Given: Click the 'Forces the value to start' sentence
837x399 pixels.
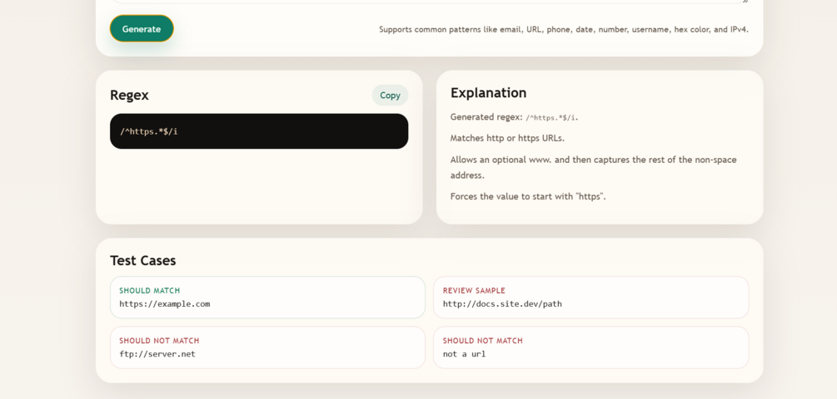Looking at the screenshot, I should point(528,196).
